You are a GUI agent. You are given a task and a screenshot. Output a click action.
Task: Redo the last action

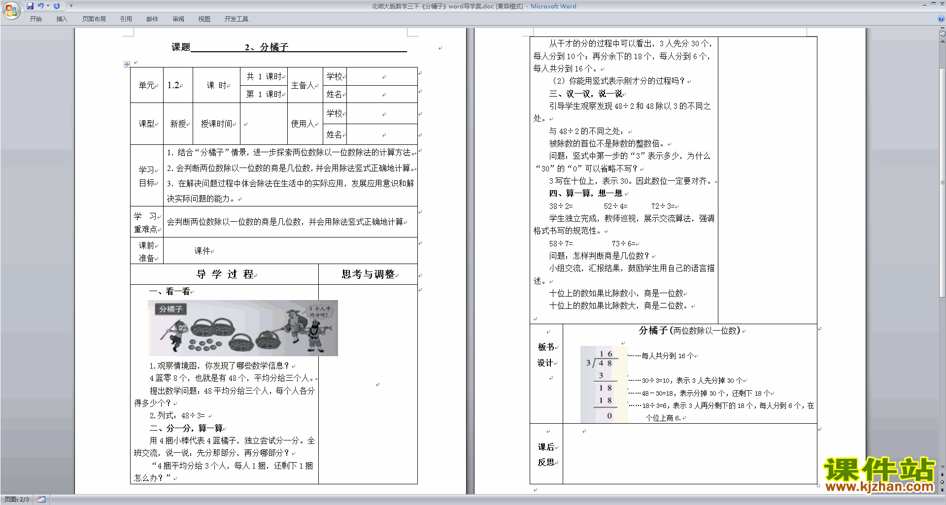tap(57, 6)
